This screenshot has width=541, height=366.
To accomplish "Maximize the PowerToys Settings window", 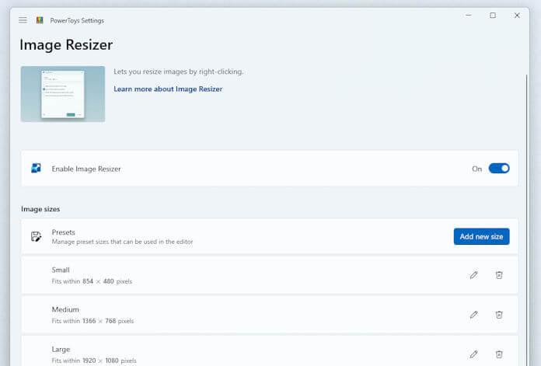I will pyautogui.click(x=493, y=16).
